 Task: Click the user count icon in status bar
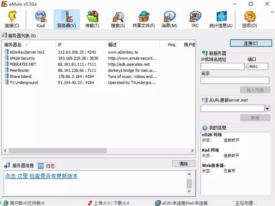[x=6, y=203]
